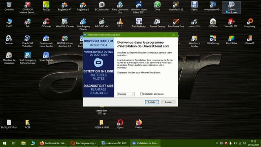The width and height of the screenshot is (261, 147).
Task: Select the Firefox desktop shortcut
Action: click(139, 124)
